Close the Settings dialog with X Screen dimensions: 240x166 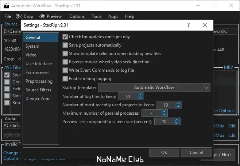tap(205, 25)
